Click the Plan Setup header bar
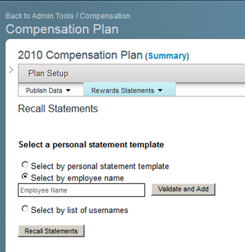 coord(131,73)
